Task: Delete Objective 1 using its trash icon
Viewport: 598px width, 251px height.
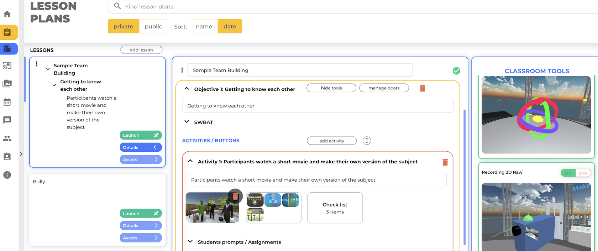Action: pos(423,88)
